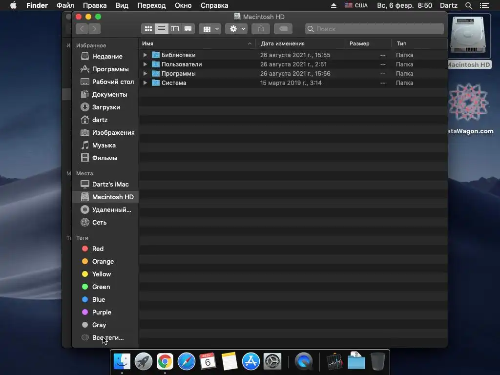Open the group-by arrangement dropdown
The image size is (500, 375).
(x=210, y=29)
